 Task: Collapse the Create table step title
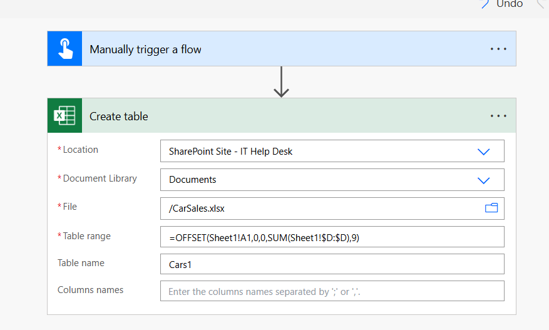(x=119, y=116)
